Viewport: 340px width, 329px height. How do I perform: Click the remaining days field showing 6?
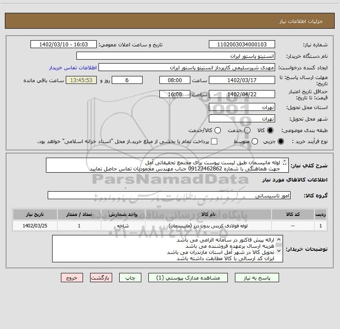coord(127,80)
